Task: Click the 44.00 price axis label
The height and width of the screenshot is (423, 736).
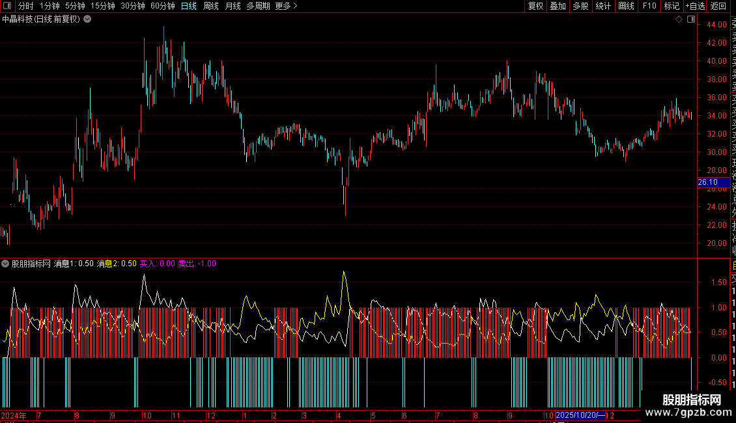Action: (x=716, y=24)
